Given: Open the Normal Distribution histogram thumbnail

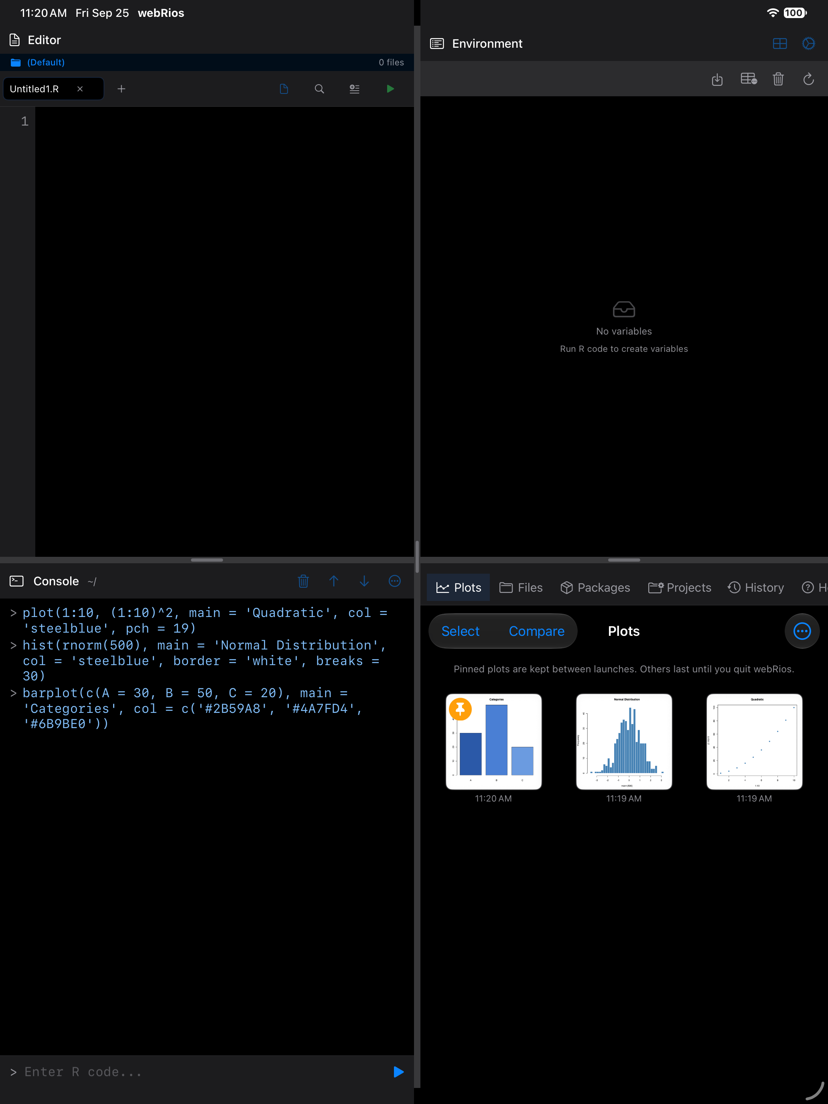Looking at the screenshot, I should (x=624, y=741).
